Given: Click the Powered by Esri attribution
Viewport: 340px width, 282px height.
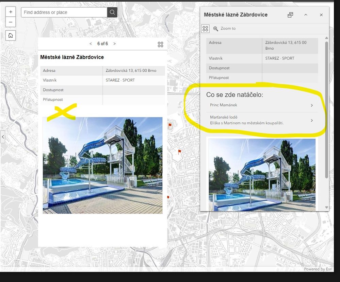Looking at the screenshot, I should coord(318,269).
